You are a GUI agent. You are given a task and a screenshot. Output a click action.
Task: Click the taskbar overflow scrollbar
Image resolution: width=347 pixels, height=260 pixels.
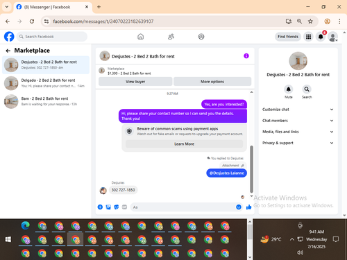[x=250, y=232]
